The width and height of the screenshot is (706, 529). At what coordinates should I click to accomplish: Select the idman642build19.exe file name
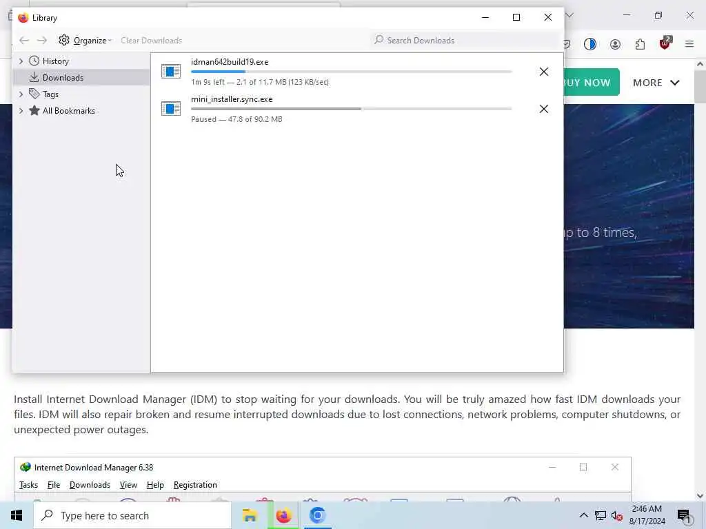(230, 62)
